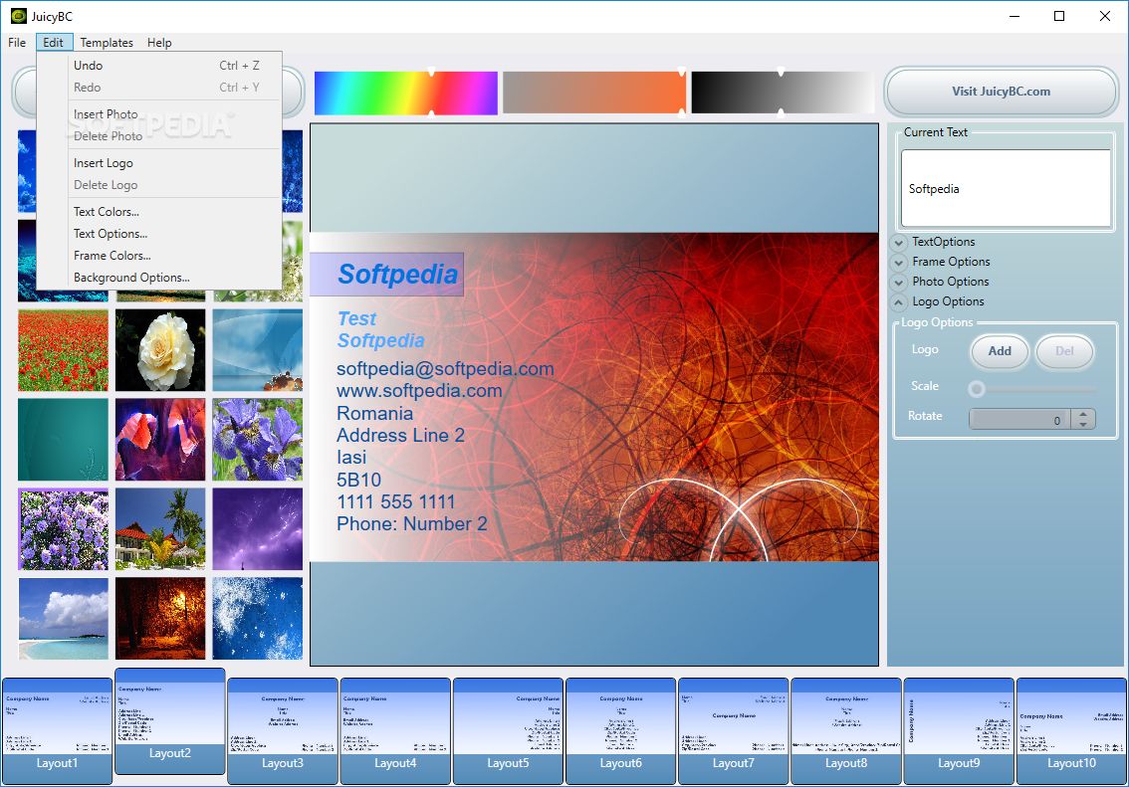1129x787 pixels.
Task: Click the Add logo button
Action: click(x=1000, y=351)
